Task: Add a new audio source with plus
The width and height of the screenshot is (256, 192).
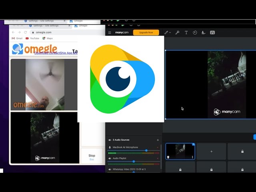Action: pos(158,140)
